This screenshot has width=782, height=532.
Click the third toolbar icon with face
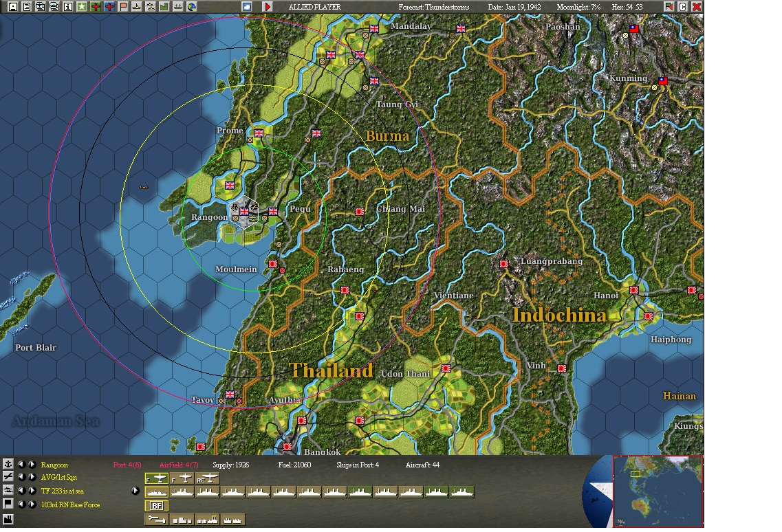tap(41, 6)
